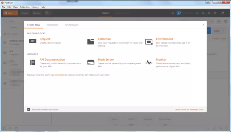The height and width of the screenshot is (132, 231).
Task: Click the Save button
Action: [217, 31]
